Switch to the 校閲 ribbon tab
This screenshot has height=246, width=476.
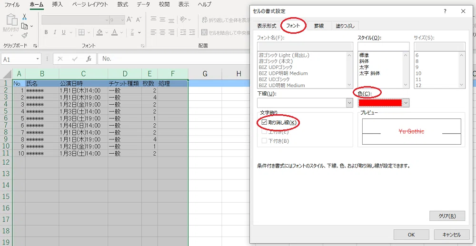coord(164,5)
